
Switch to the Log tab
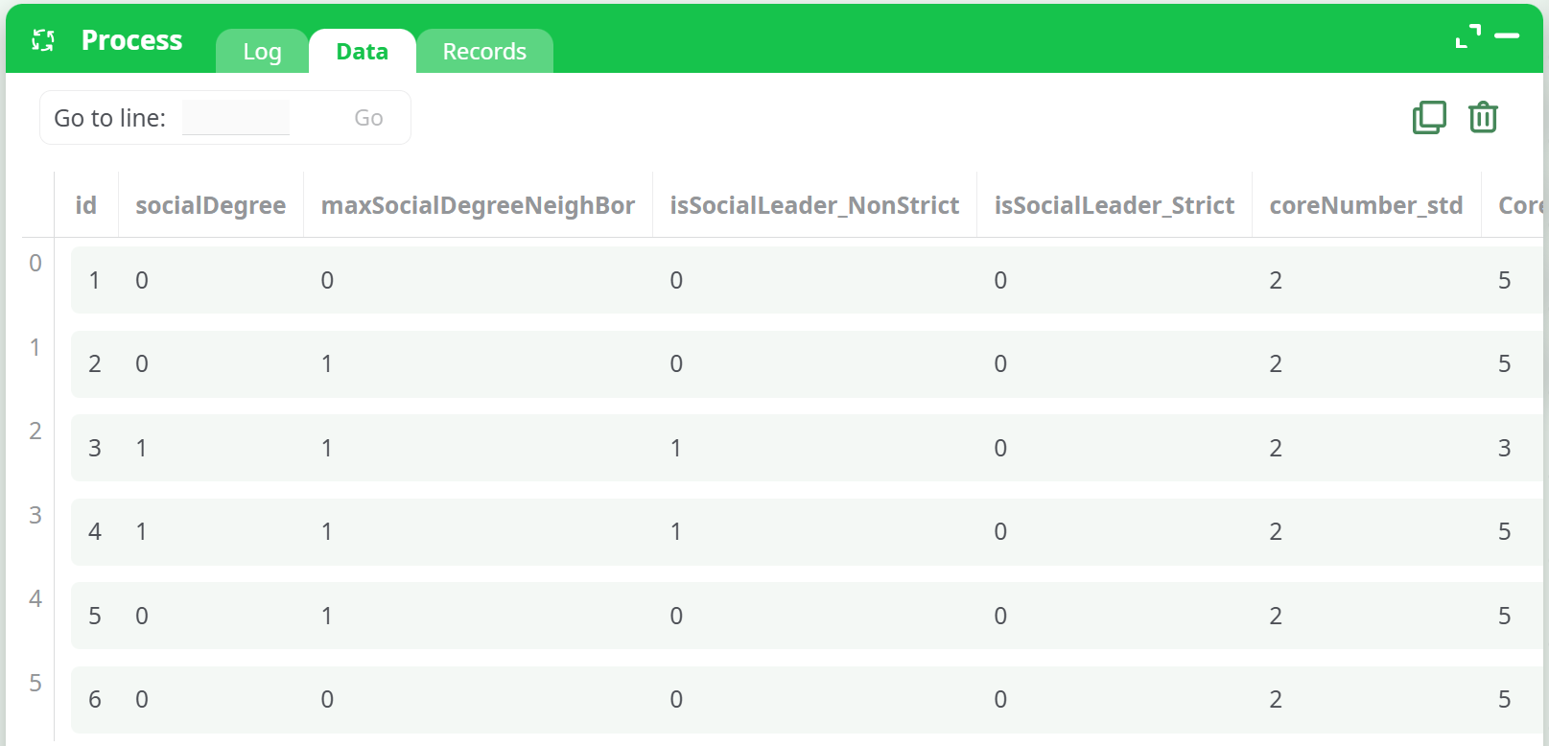point(262,52)
